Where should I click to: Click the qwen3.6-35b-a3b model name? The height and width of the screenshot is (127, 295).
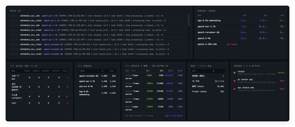click(x=207, y=44)
